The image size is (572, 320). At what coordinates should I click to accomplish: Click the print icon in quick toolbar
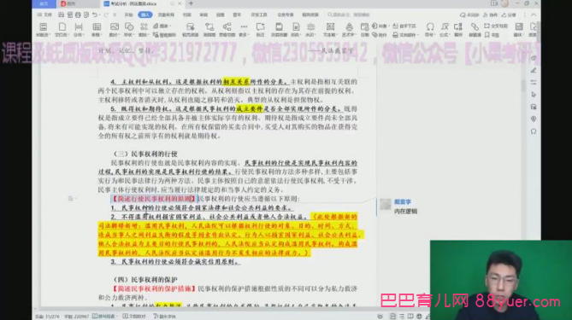click(x=78, y=15)
